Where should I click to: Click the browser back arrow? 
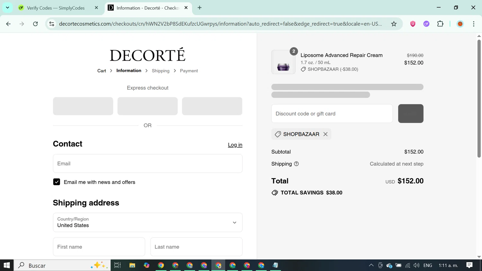point(8,24)
